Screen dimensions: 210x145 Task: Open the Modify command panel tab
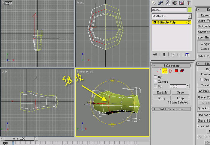click(160, 3)
